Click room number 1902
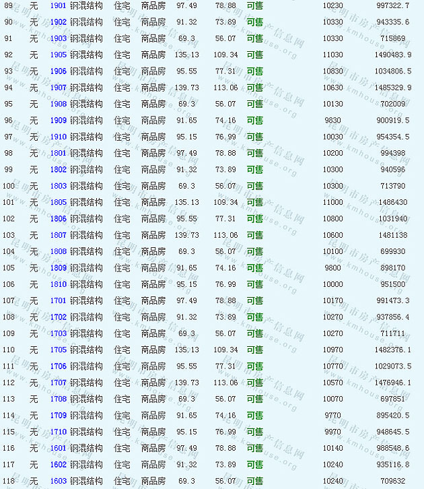 (59, 22)
